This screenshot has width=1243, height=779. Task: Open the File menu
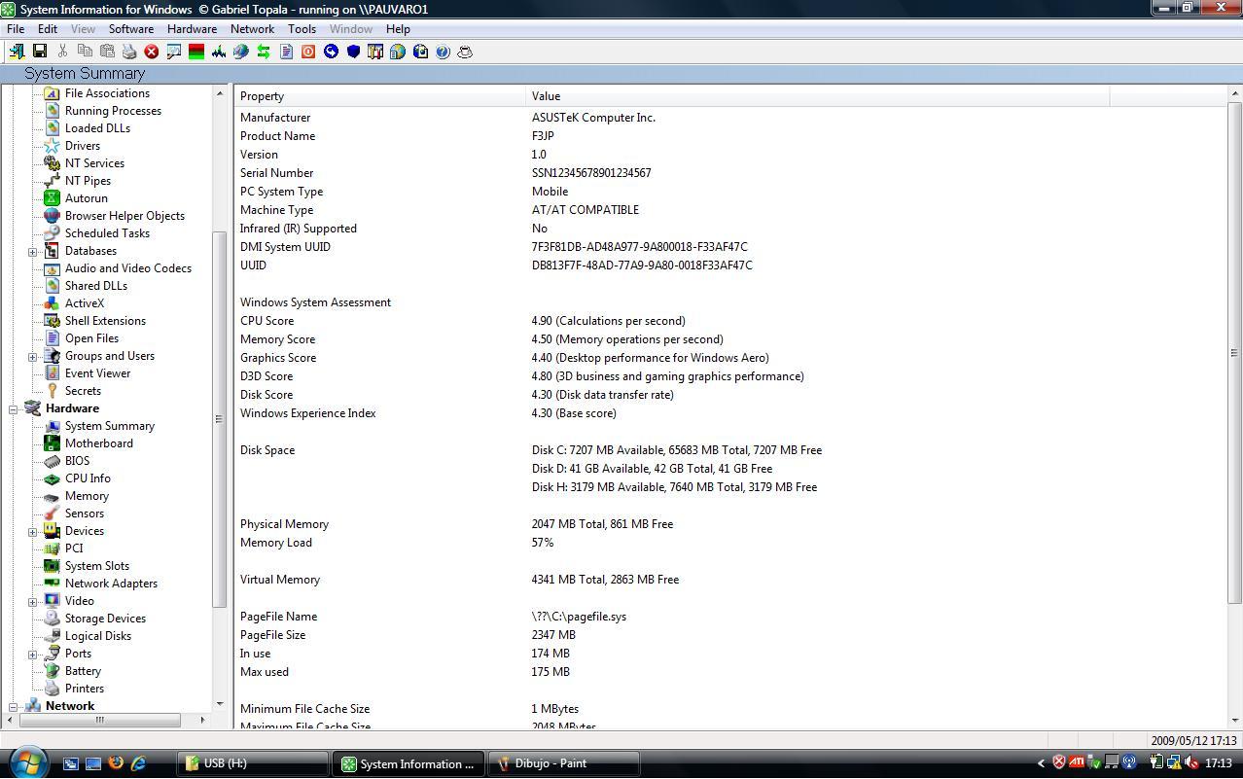tap(16, 29)
